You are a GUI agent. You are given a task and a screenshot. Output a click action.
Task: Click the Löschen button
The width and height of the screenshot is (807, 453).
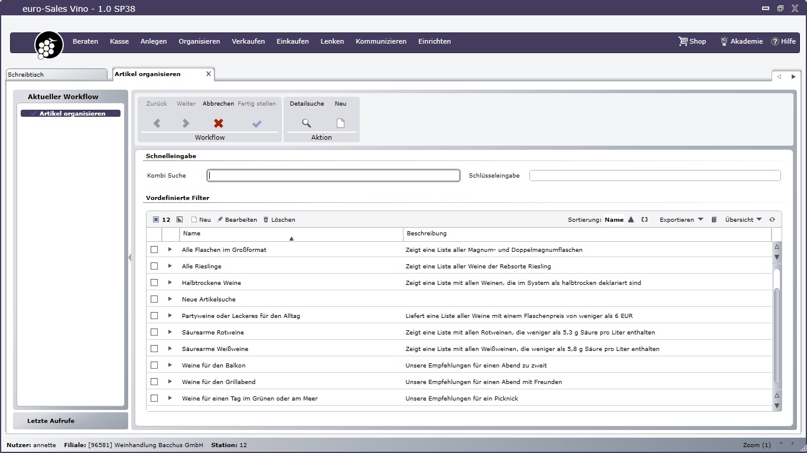coord(279,219)
